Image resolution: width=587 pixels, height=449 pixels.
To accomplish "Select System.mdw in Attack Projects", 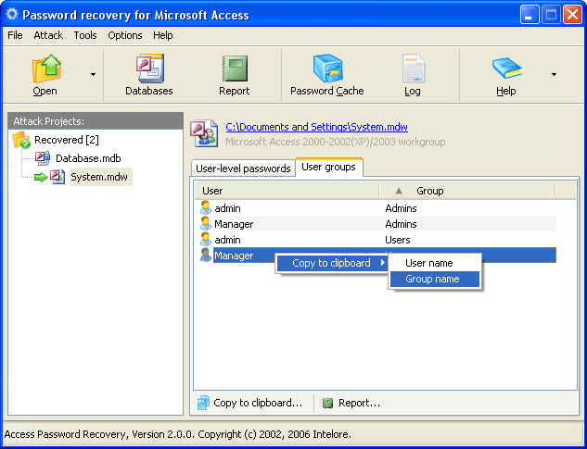I will click(99, 177).
